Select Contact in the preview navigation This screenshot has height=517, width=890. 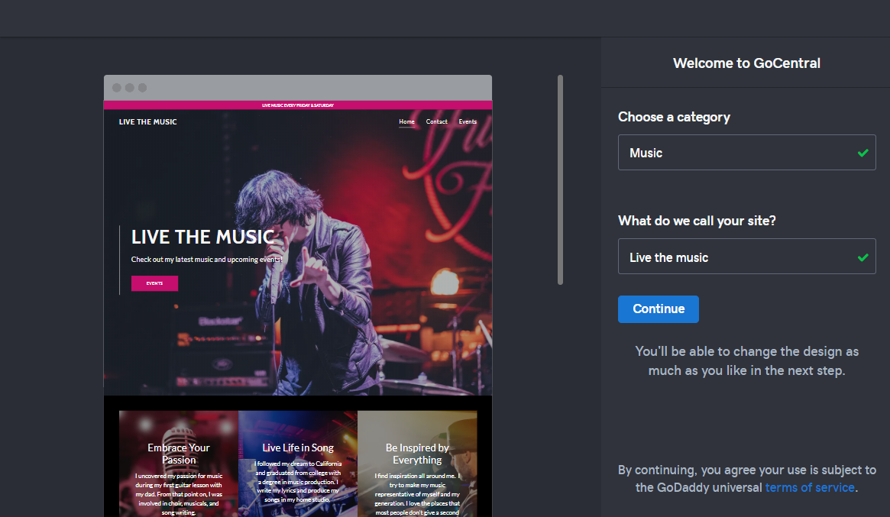tap(436, 121)
